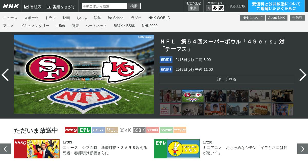Filter now-airing by Eテレ channel
Image resolution: width=308 pixels, height=162 pixels.
[x=85, y=130]
